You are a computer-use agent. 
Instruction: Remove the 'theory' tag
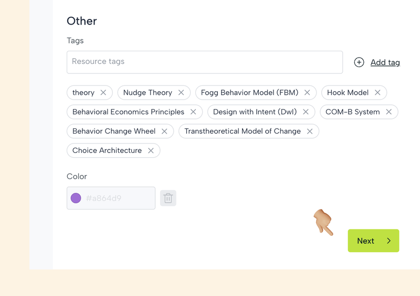[x=103, y=93]
